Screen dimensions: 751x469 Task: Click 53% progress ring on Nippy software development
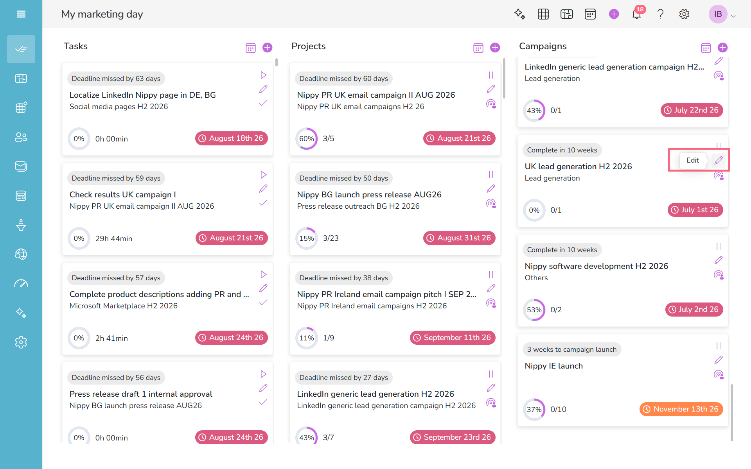pos(534,310)
